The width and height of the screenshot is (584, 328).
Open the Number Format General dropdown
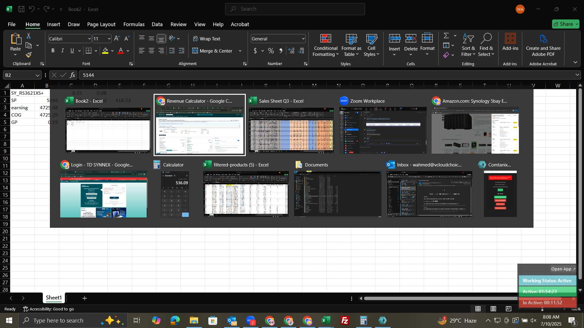coord(303,39)
